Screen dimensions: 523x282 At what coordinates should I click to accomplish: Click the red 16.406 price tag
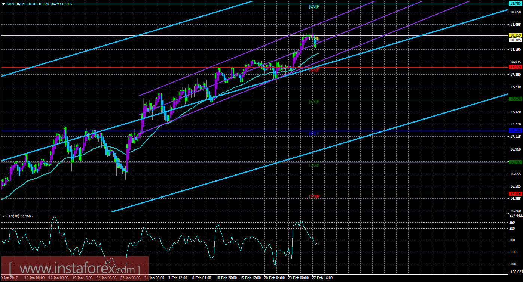(515, 193)
